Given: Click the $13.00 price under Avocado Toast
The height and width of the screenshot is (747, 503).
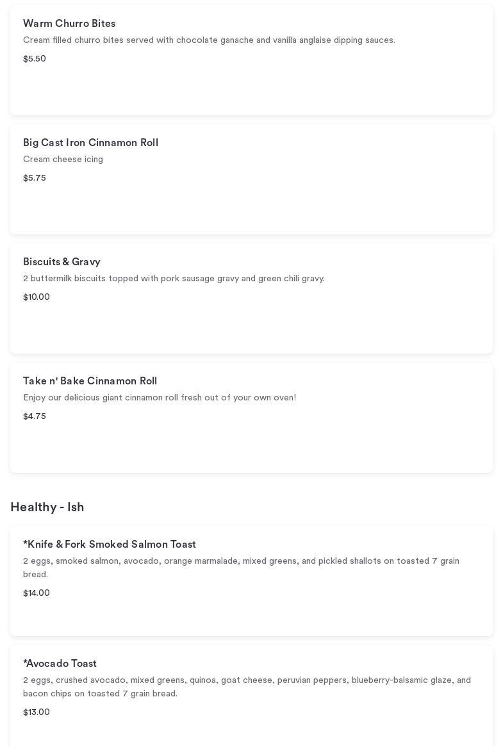Looking at the screenshot, I should click(37, 712).
